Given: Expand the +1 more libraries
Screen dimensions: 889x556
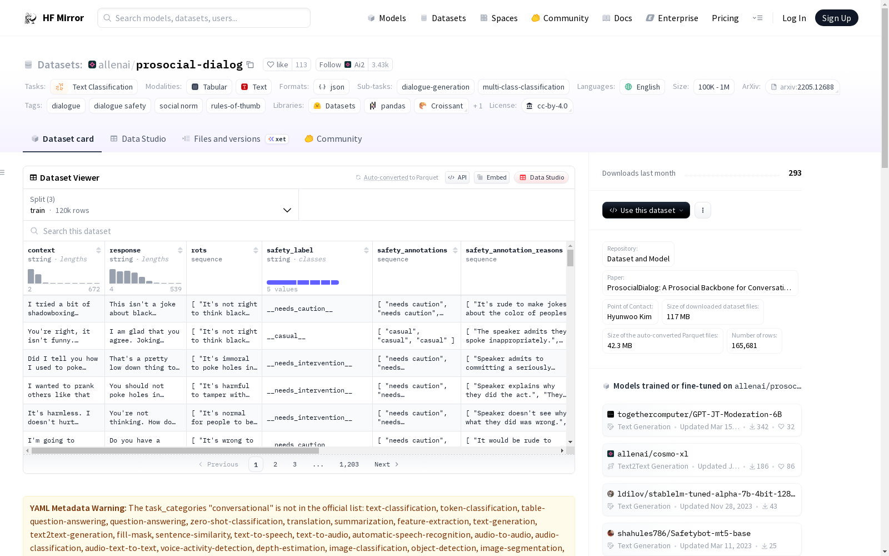Looking at the screenshot, I should pos(478,106).
